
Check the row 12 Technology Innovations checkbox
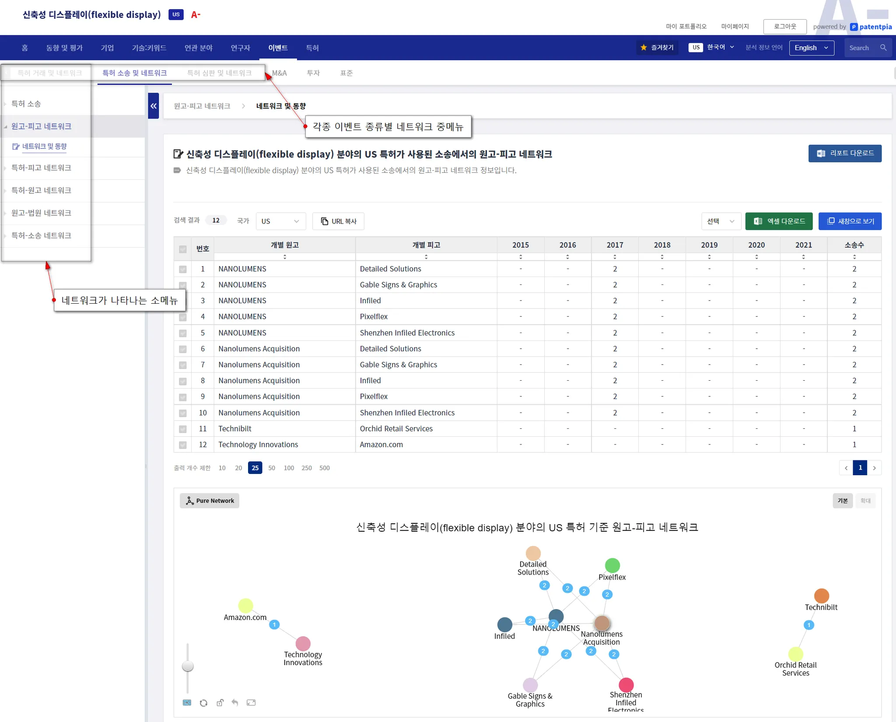182,445
